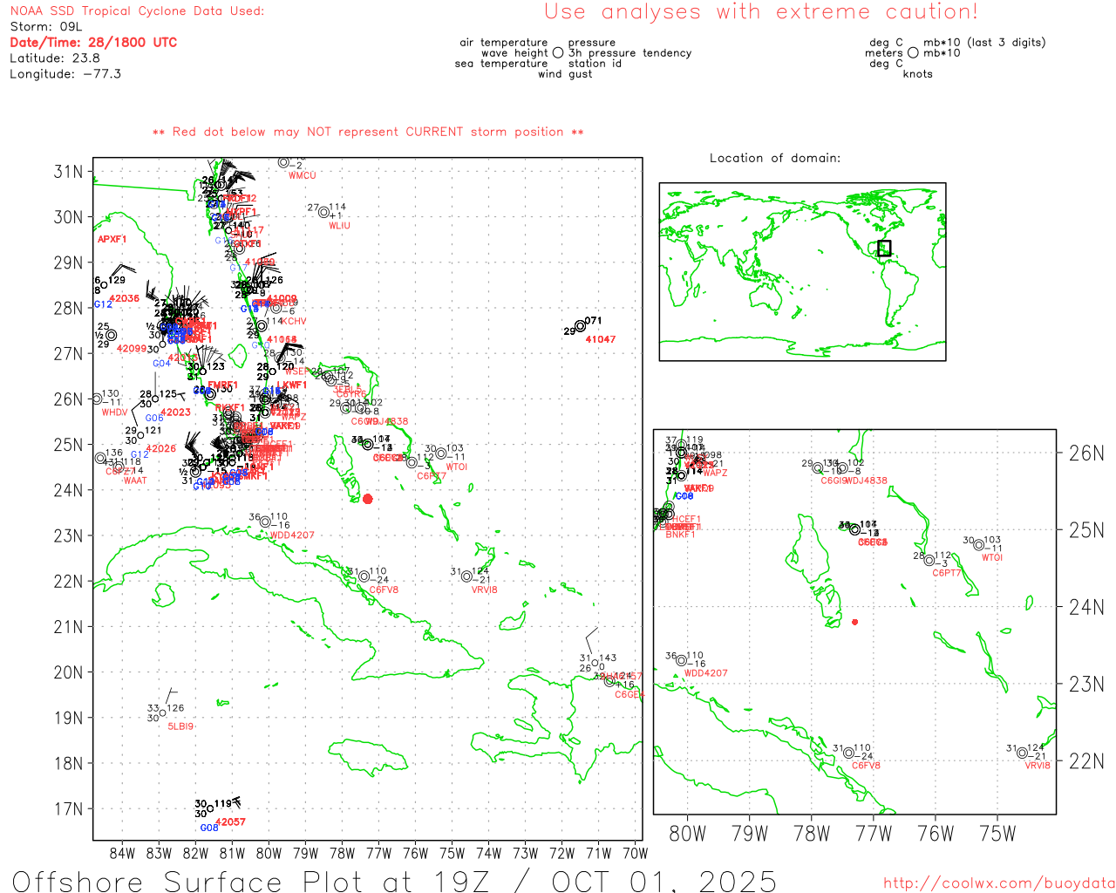The image size is (1116, 893).
Task: Click the KCHV station label
Action: [295, 322]
